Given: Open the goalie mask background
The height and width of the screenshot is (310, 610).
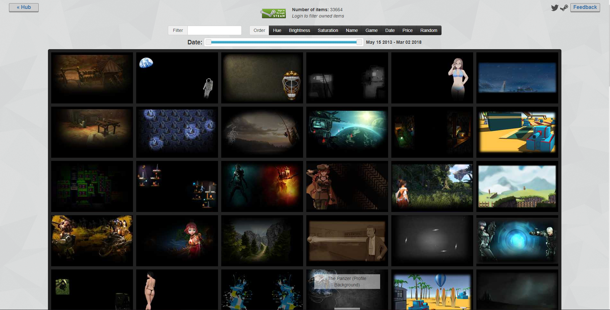Looking at the screenshot, I should click(x=262, y=78).
